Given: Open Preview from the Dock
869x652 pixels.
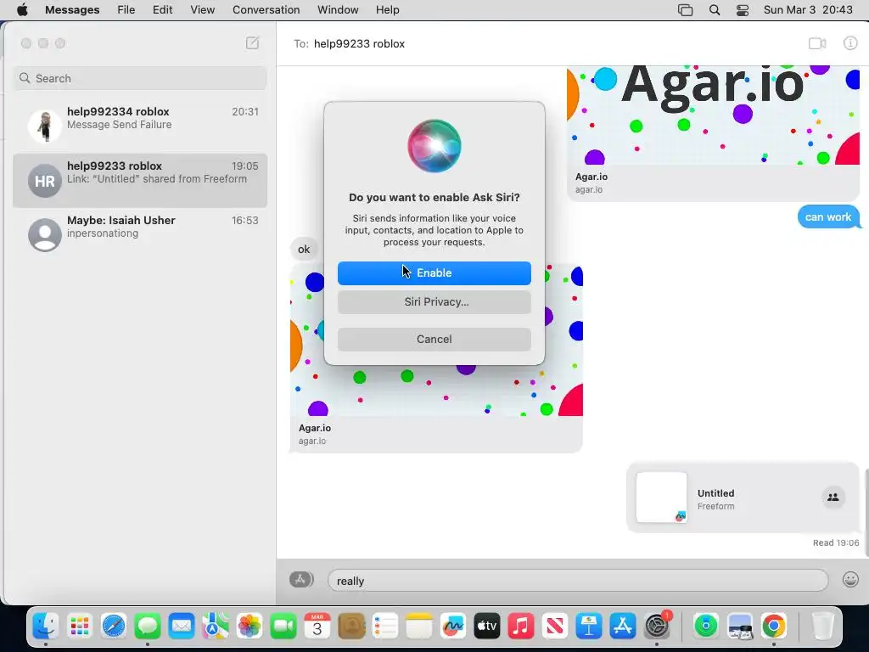Looking at the screenshot, I should pos(740,627).
